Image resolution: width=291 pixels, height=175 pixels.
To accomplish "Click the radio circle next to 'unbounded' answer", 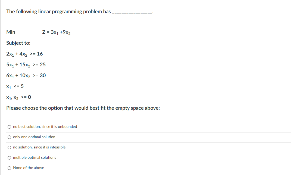I will [9, 127].
